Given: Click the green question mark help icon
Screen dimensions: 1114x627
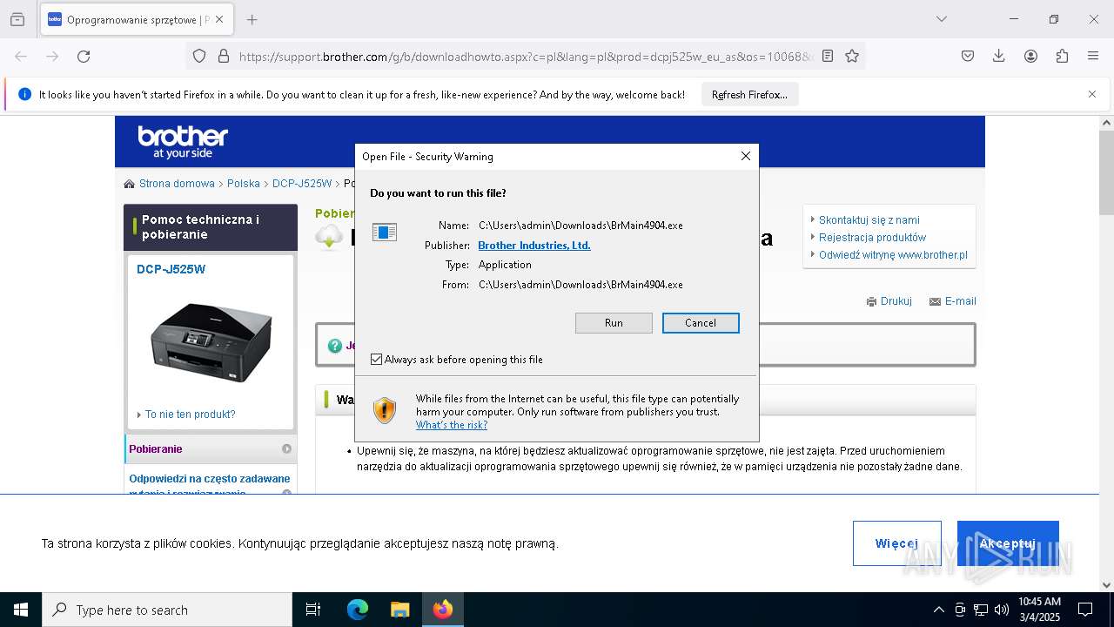Looking at the screenshot, I should pos(335,346).
